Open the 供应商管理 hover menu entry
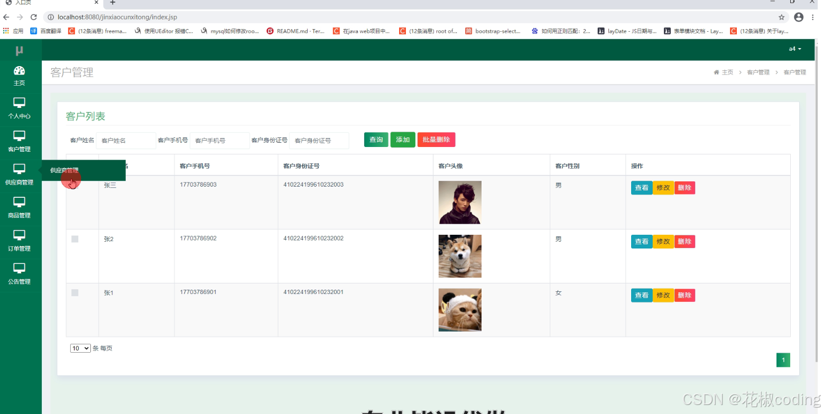This screenshot has width=823, height=414. point(63,170)
